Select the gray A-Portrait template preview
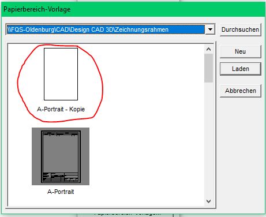 pos(61,156)
